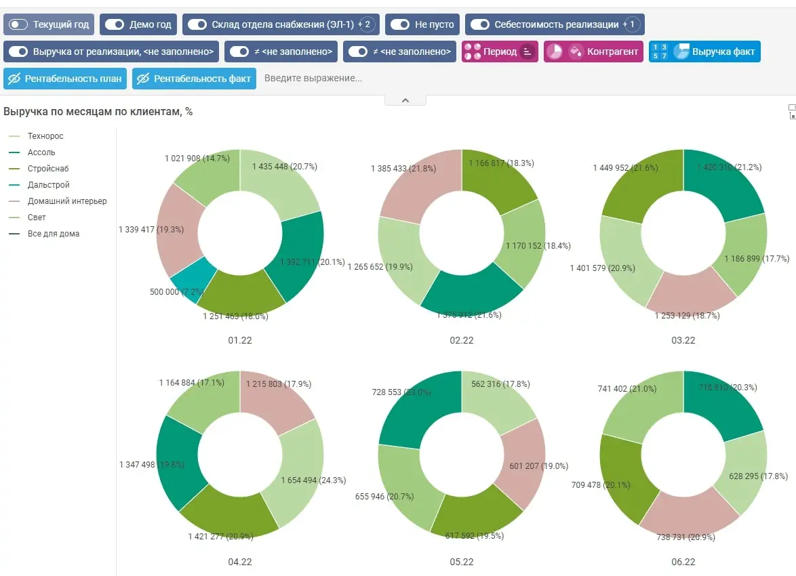Click the number grid icon on Выручка факт
This screenshot has height=576, width=796.
[660, 52]
